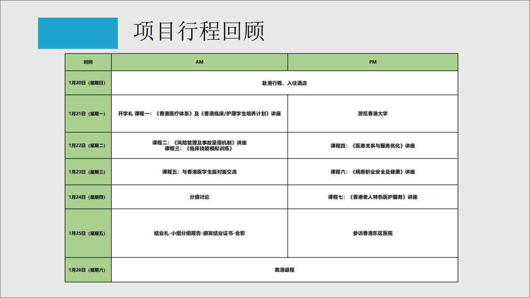This screenshot has height=298, width=530.
Task: Click the 1月20日（星期日） date cell
Action: (x=88, y=83)
